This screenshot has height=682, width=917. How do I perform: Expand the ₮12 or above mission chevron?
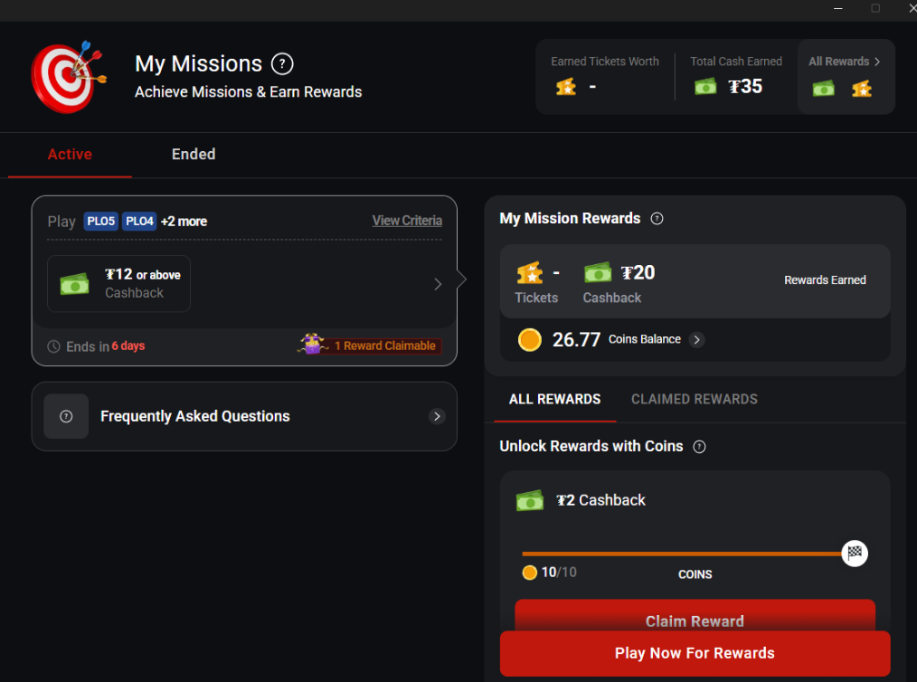pyautogui.click(x=438, y=284)
